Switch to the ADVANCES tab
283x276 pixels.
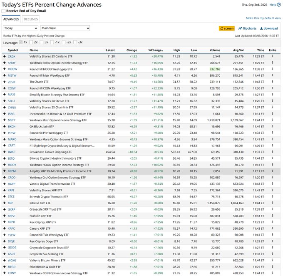coord(11,19)
